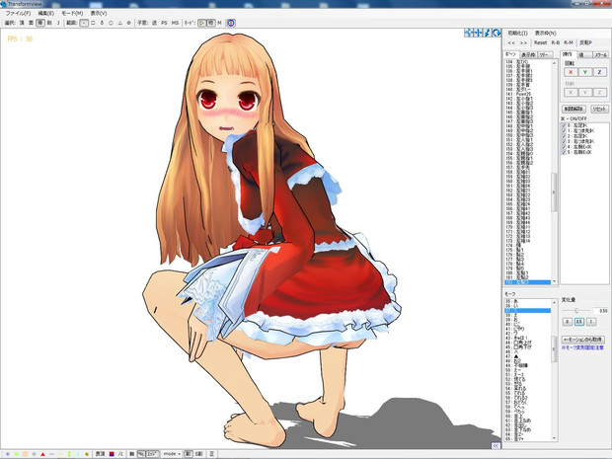Click button left of リセット
This screenshot has height=459, width=612.
[574, 110]
